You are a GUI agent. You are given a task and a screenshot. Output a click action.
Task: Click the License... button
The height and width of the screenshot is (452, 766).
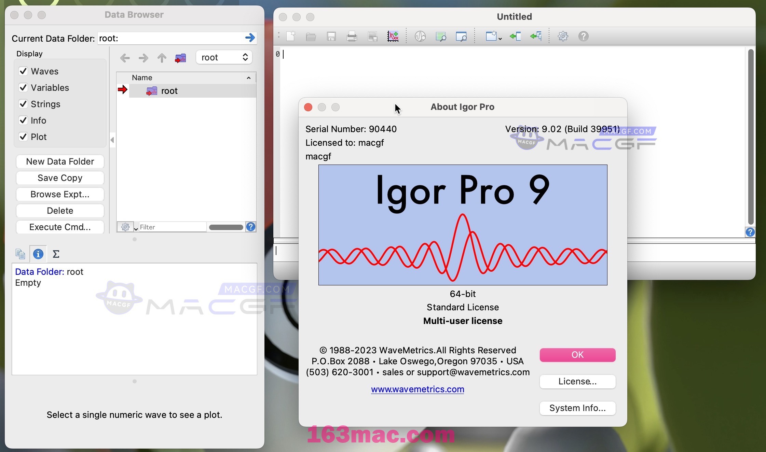click(x=578, y=381)
